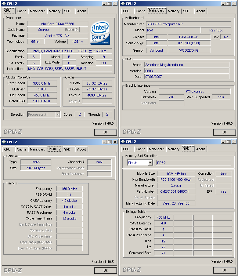Viewport: 238px width, 276px height.
Task: Open Memory tab in CPU window
Action: coord(55,11)
